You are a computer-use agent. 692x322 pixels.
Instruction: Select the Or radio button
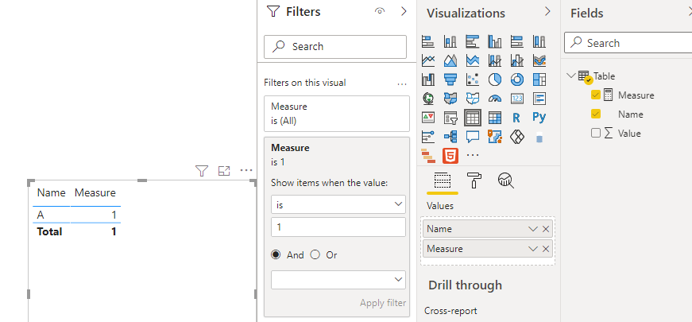pos(315,254)
